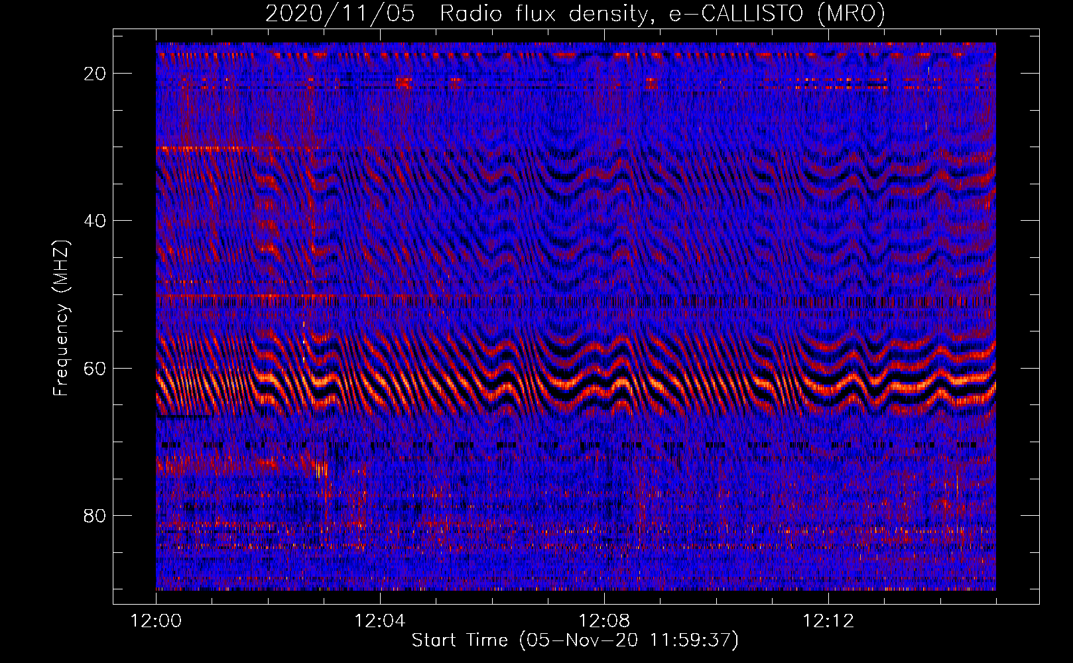
Task: Click the '20' frequency tick label
Action: point(95,74)
